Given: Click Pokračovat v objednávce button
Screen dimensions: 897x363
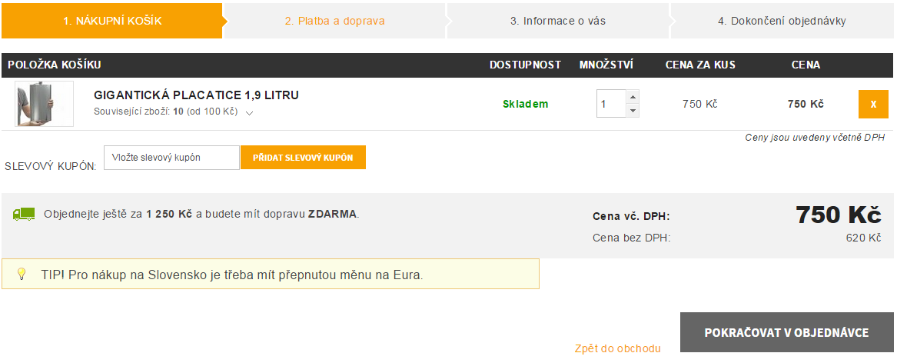Looking at the screenshot, I should click(x=786, y=333).
